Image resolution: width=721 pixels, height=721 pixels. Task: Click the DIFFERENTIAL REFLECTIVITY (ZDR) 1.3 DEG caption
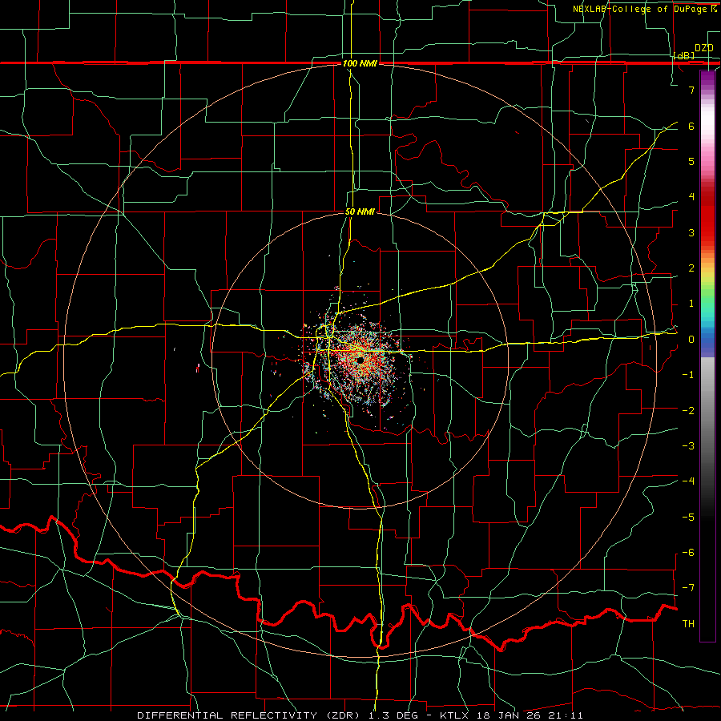click(x=278, y=715)
